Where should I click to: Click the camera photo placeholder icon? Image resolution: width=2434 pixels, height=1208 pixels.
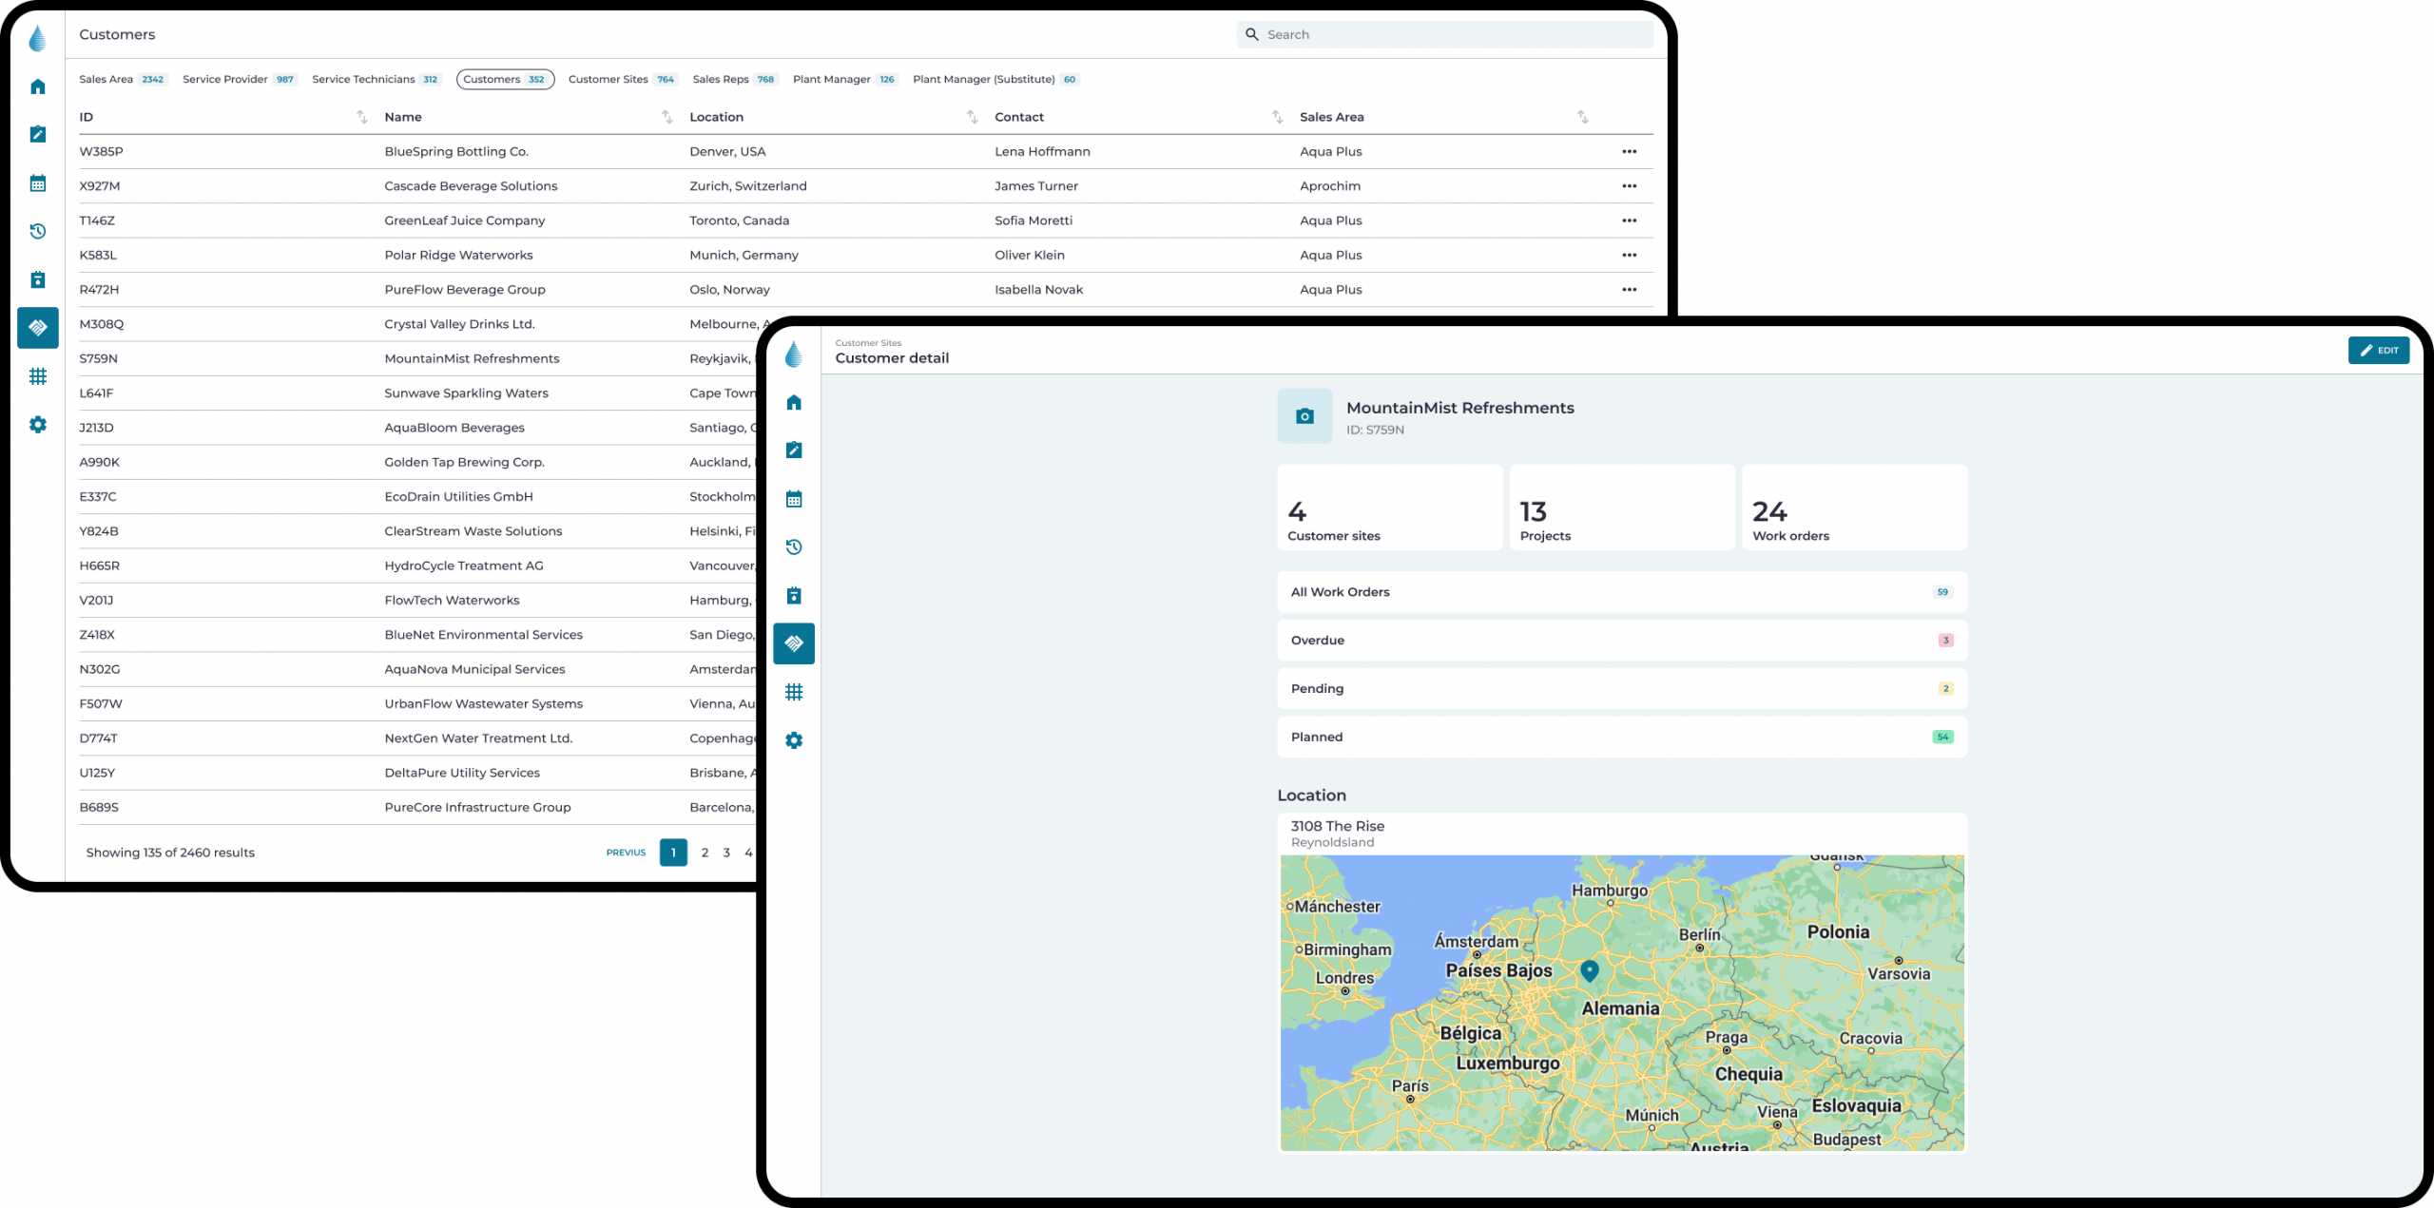(x=1304, y=416)
